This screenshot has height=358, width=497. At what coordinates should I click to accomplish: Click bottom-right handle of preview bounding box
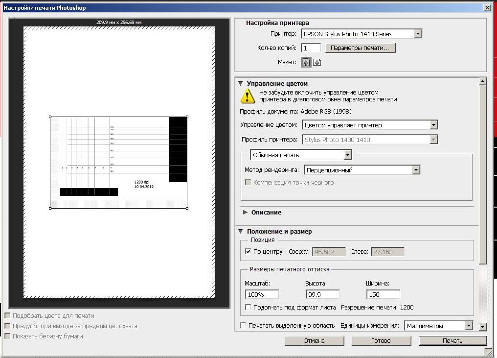click(187, 208)
